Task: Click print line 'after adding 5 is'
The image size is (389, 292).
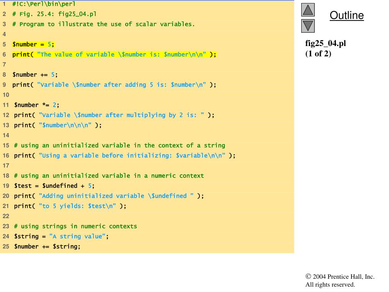Action: coord(114,85)
